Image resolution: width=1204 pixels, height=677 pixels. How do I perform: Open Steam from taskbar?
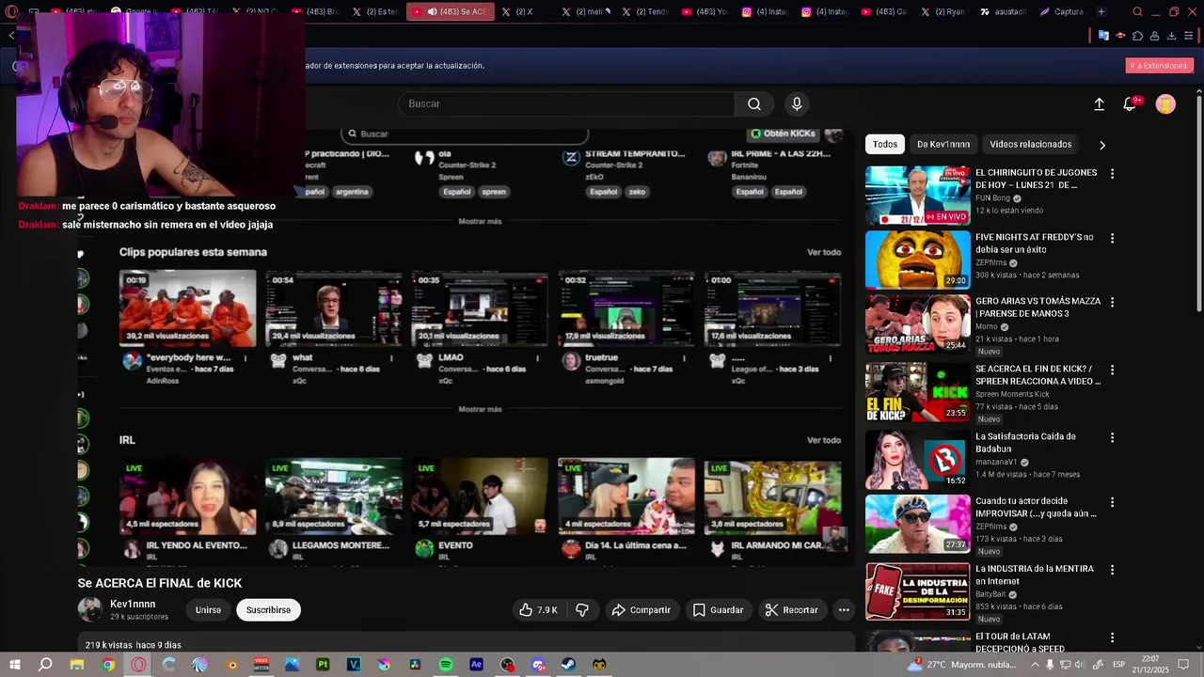pyautogui.click(x=569, y=665)
